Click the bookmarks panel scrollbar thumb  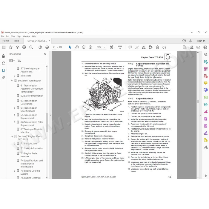[x=47, y=122]
